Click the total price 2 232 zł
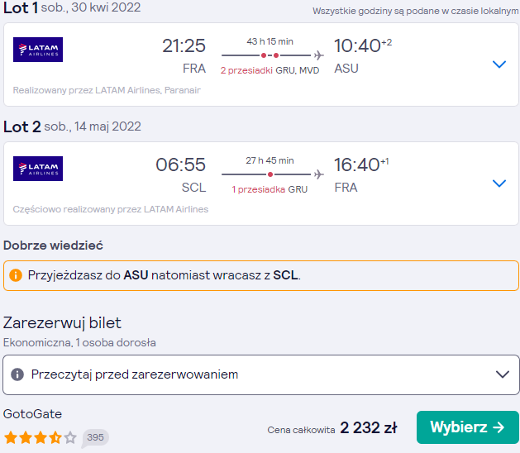520x453 pixels. tap(369, 427)
